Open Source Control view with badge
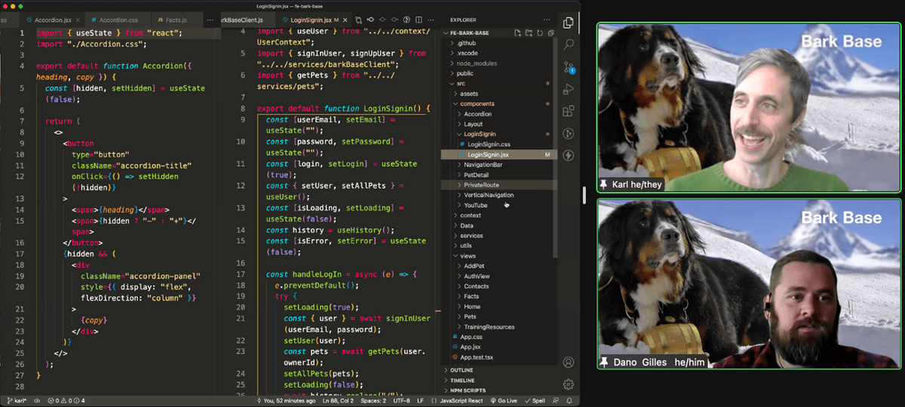Image resolution: width=905 pixels, height=407 pixels. click(569, 67)
